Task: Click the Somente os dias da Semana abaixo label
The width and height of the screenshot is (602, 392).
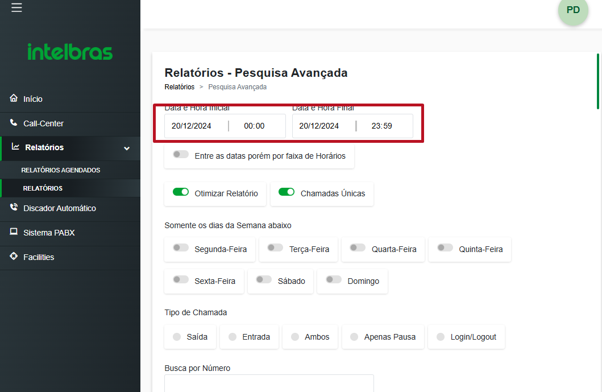Action: [228, 226]
